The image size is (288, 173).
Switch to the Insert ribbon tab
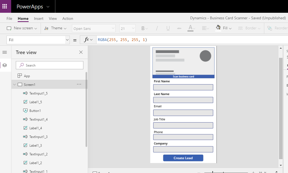tap(38, 18)
